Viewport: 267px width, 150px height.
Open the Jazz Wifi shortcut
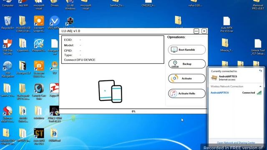point(23,3)
